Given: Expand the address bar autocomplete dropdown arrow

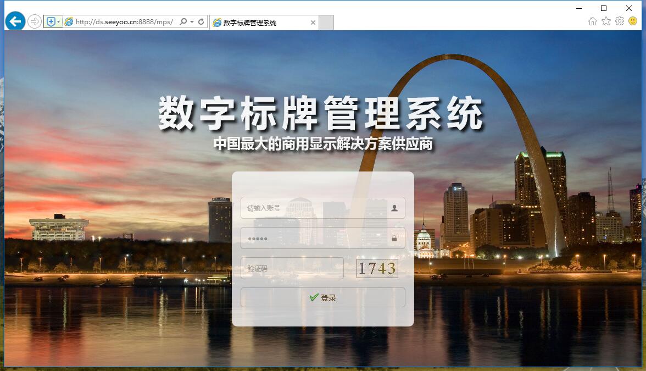Looking at the screenshot, I should 192,22.
